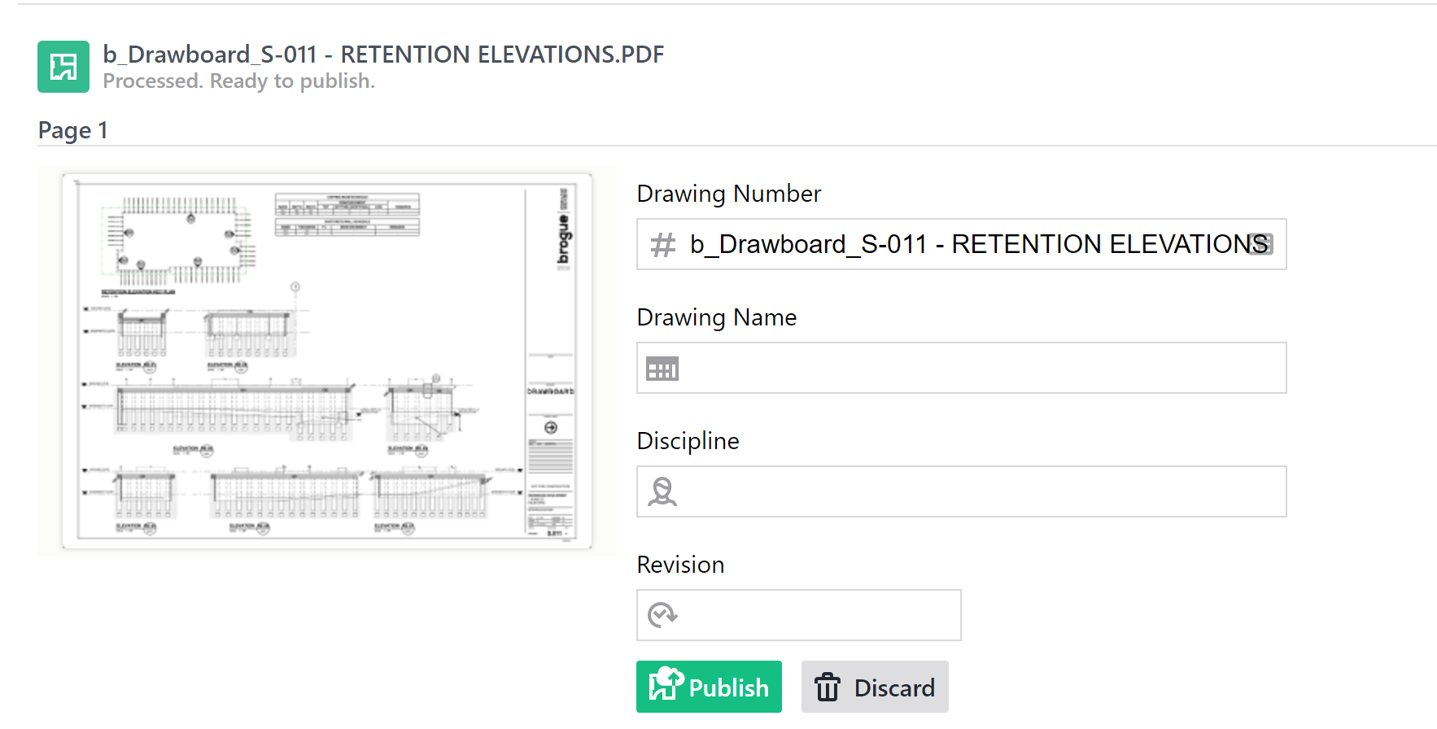Click the upload cloud icon on Publish
The image size is (1437, 729).
point(666,683)
